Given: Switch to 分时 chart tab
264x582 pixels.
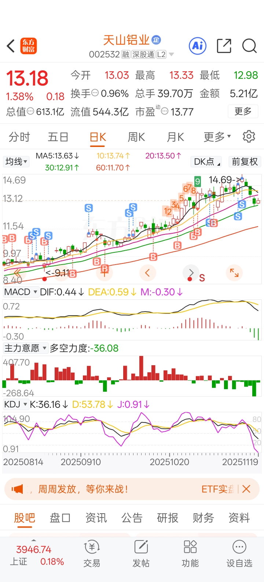Looking at the screenshot, I should [x=19, y=137].
